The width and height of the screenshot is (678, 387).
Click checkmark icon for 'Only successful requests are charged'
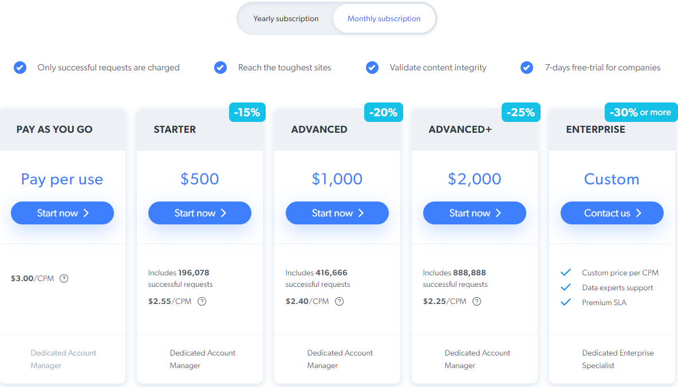click(20, 68)
